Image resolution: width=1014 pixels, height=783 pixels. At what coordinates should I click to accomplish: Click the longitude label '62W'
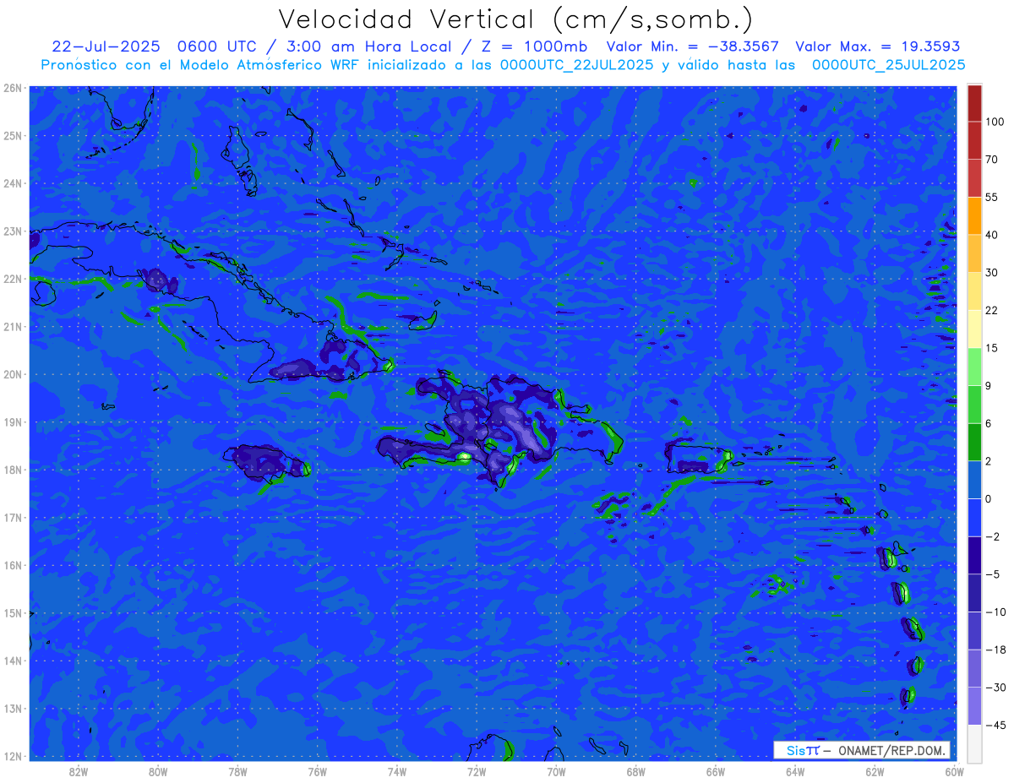point(875,771)
